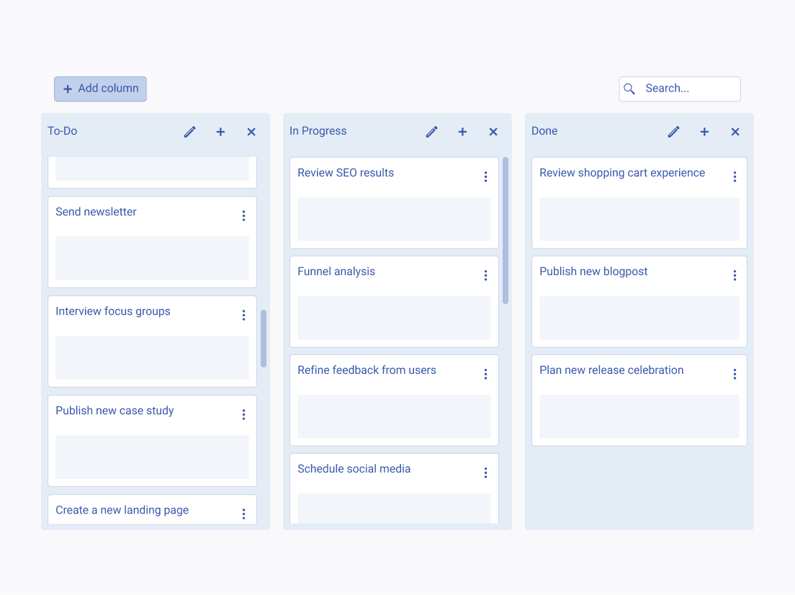Open menu for Create a new landing page card
Viewport: 795px width, 595px height.
pyautogui.click(x=244, y=514)
